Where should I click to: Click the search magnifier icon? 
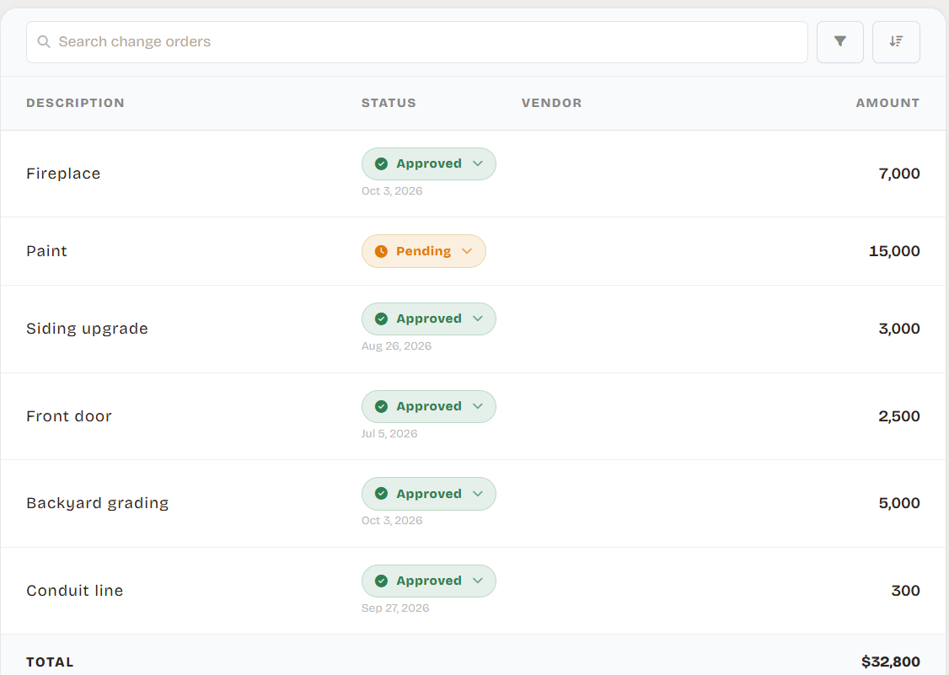(44, 42)
